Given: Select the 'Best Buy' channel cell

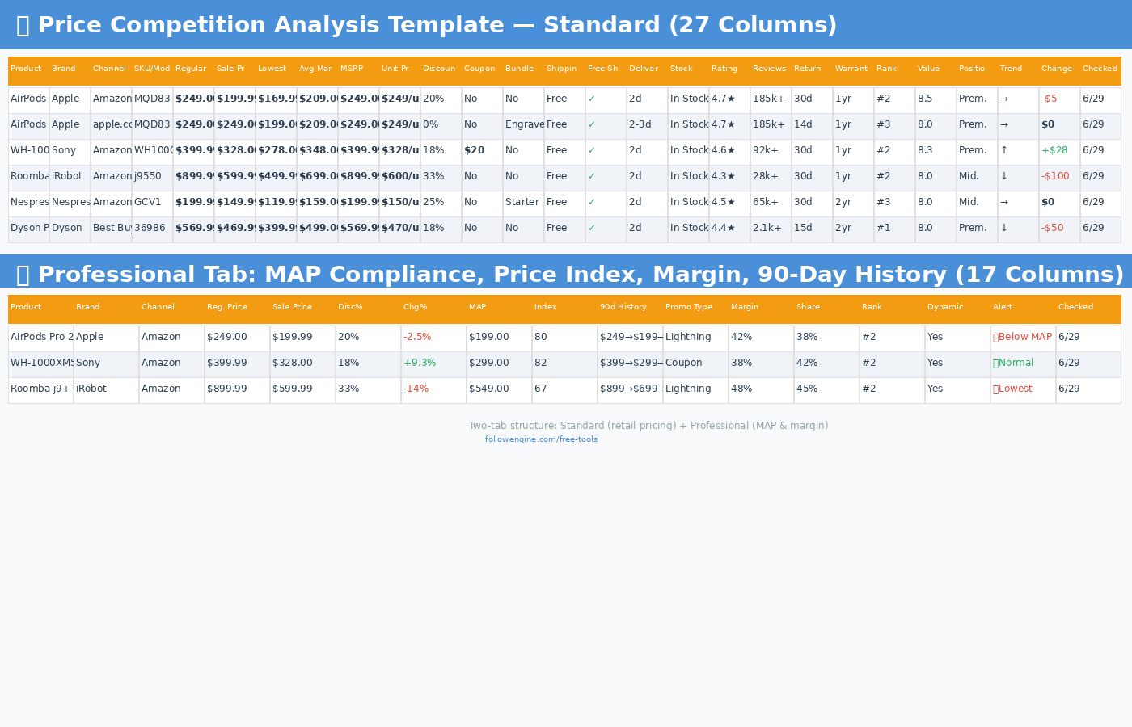Looking at the screenshot, I should (x=111, y=229).
